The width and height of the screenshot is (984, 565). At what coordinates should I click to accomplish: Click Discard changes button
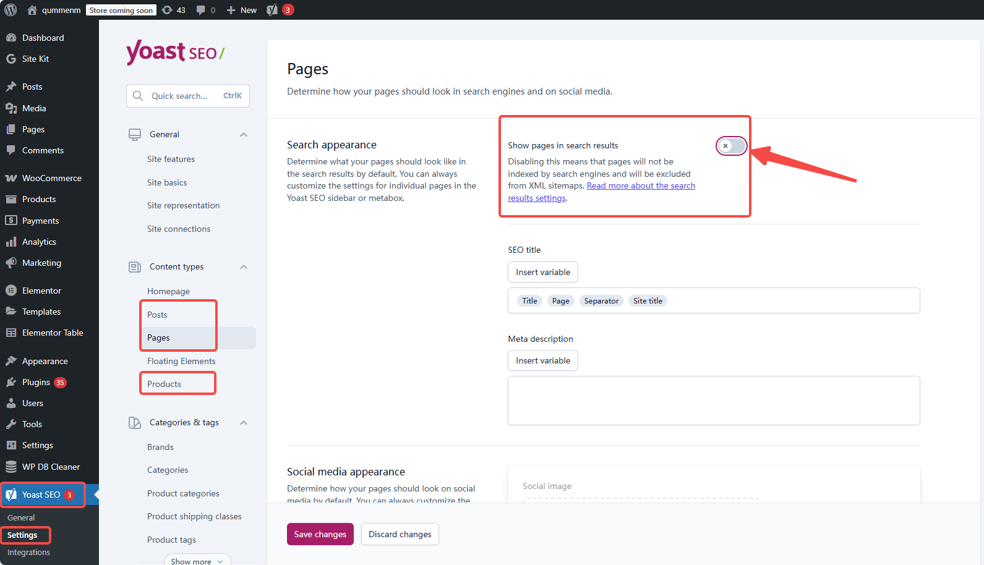coord(400,534)
